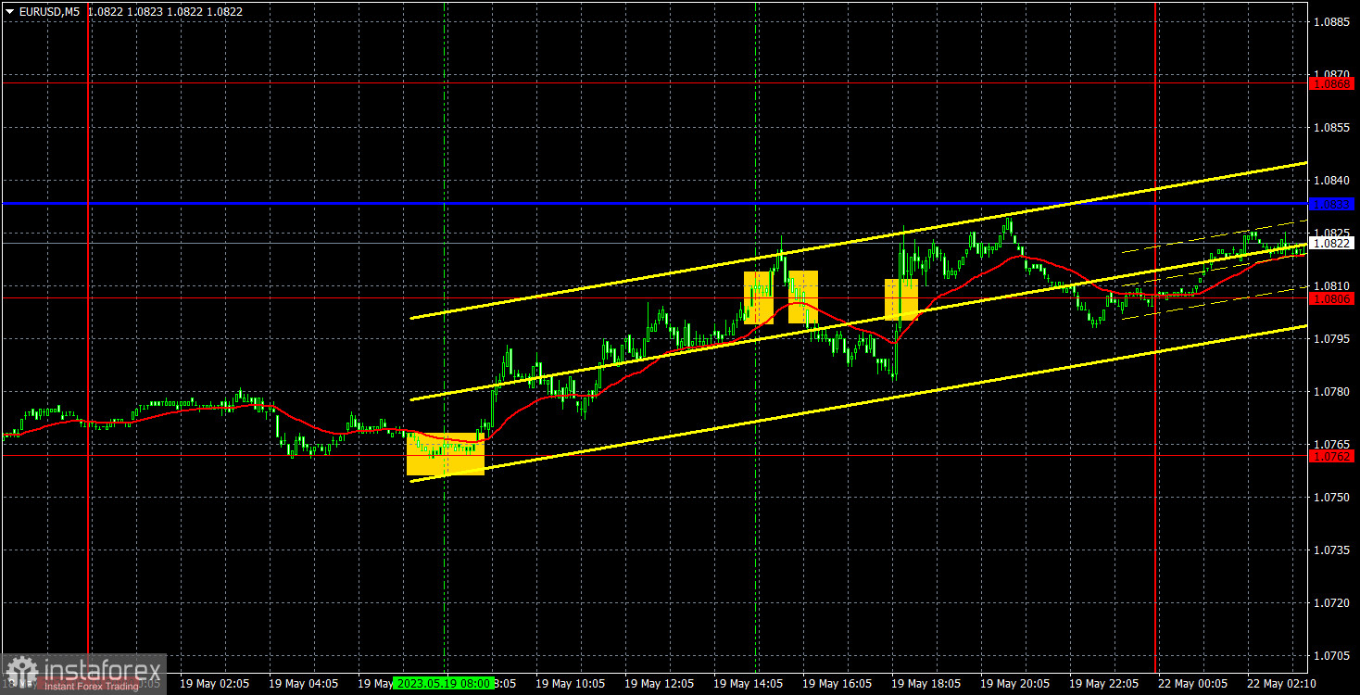Viewport: 1360px width, 695px height.
Task: Click the 1.0705 price scale value
Action: 1332,655
